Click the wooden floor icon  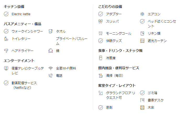point(142,107)
